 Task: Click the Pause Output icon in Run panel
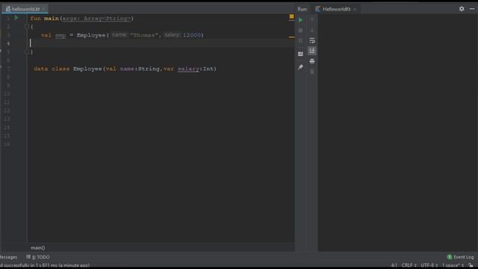click(x=300, y=40)
